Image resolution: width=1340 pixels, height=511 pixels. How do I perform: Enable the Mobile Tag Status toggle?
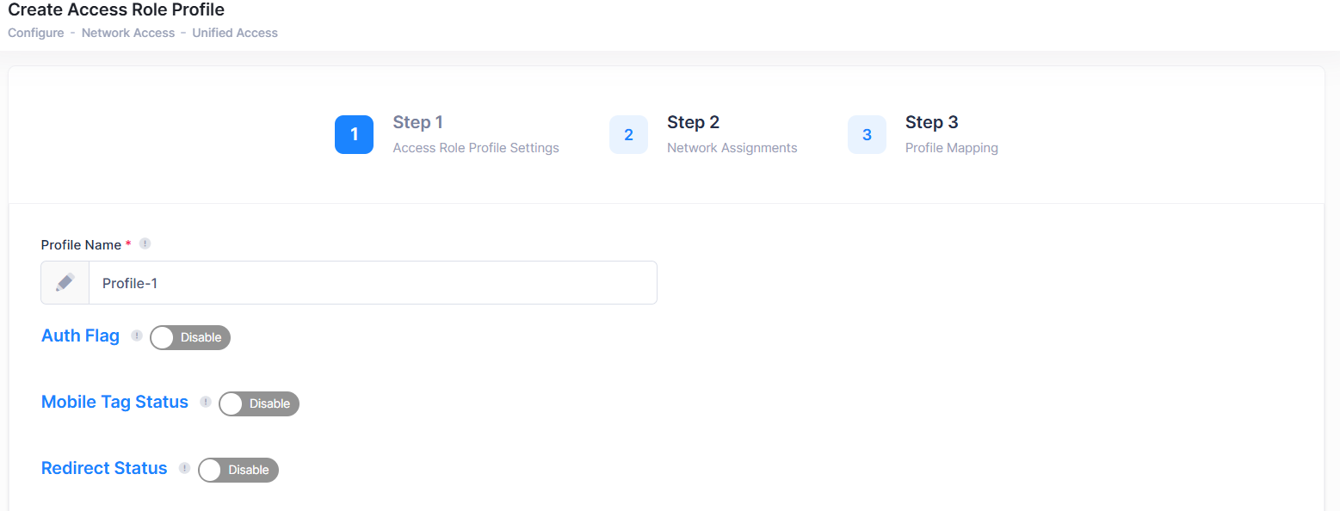[x=258, y=403]
